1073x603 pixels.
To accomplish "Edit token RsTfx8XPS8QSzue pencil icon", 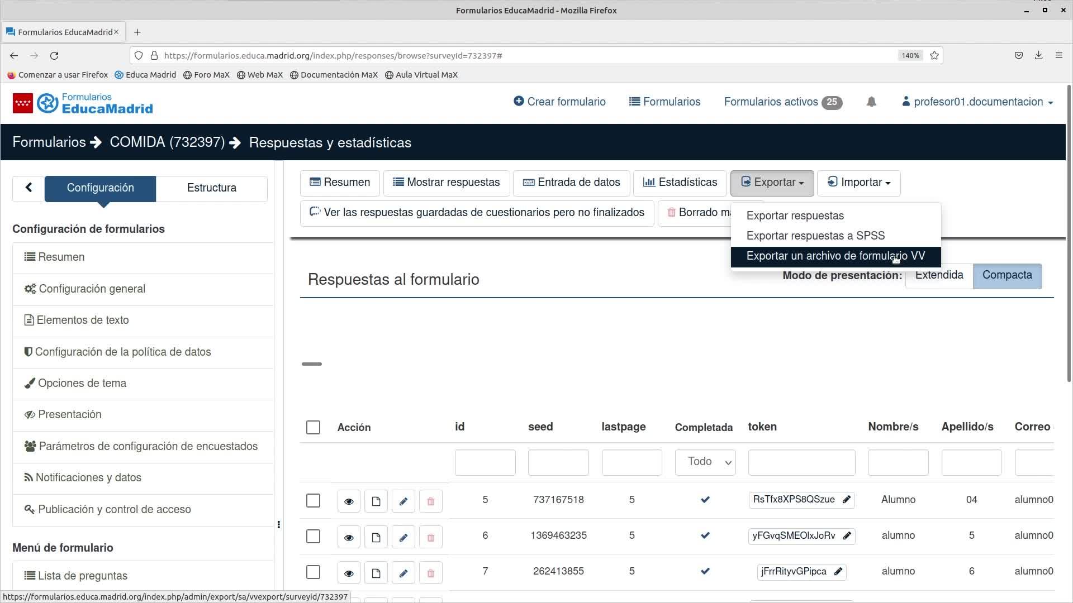I will (x=847, y=500).
